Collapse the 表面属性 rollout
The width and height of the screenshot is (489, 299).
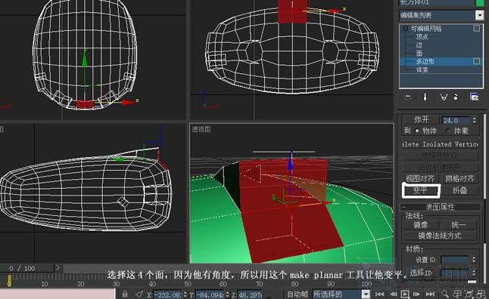pyautogui.click(x=440, y=207)
